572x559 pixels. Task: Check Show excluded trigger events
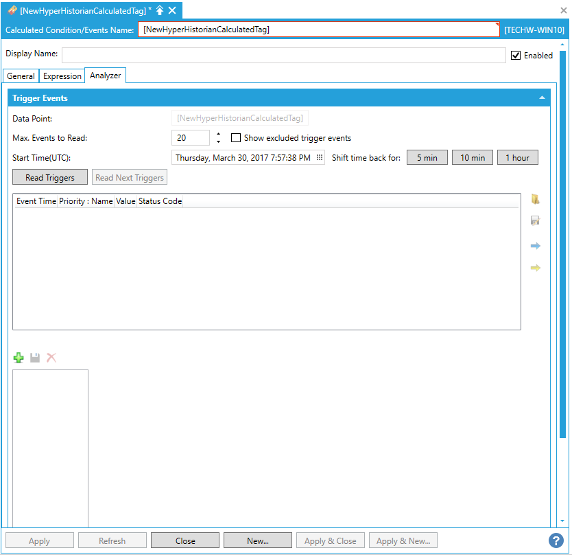coord(236,138)
